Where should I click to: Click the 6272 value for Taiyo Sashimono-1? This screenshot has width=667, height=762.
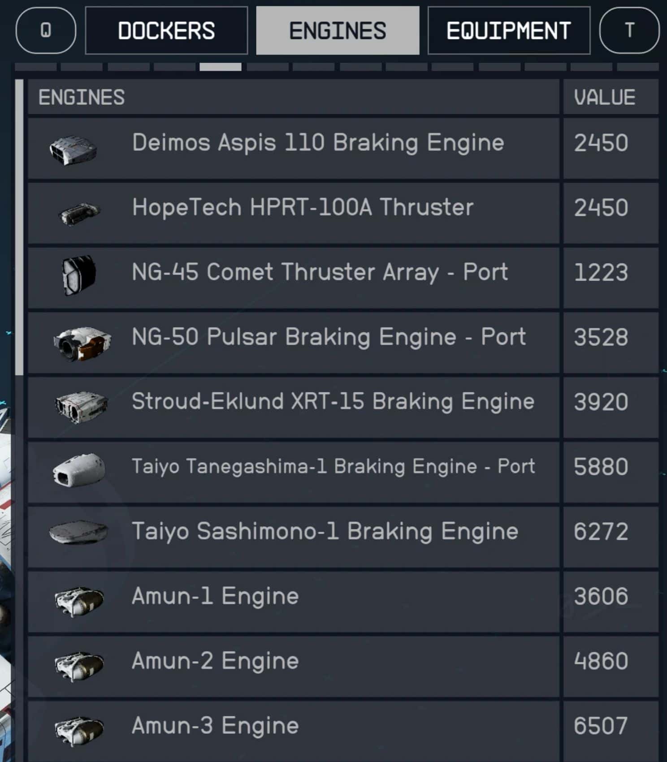601,532
